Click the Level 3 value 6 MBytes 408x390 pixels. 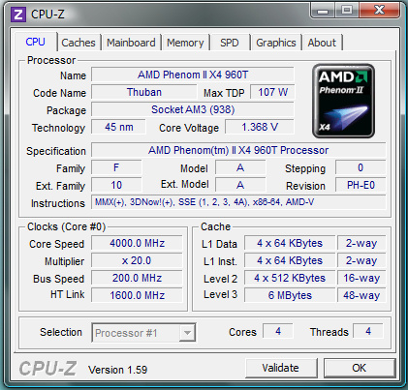pyautogui.click(x=290, y=295)
